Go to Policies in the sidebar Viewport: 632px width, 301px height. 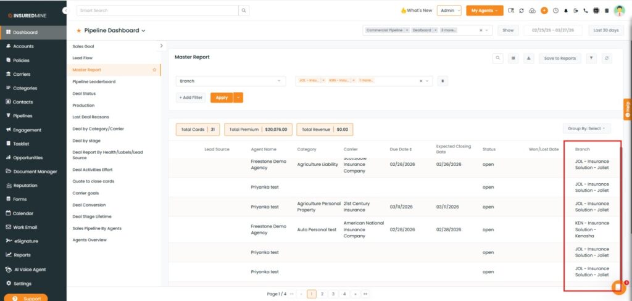(21, 60)
